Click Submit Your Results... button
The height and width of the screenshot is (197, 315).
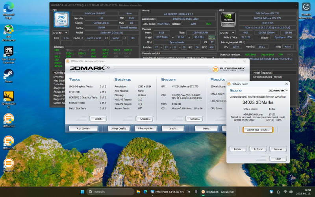(258, 130)
